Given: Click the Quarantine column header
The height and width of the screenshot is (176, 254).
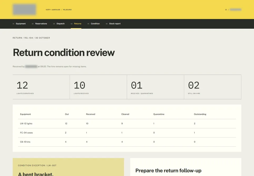Looking at the screenshot, I should [x=159, y=114].
